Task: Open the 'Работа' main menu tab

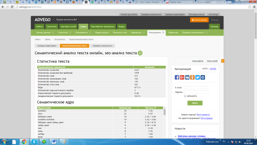Action: (39, 26)
